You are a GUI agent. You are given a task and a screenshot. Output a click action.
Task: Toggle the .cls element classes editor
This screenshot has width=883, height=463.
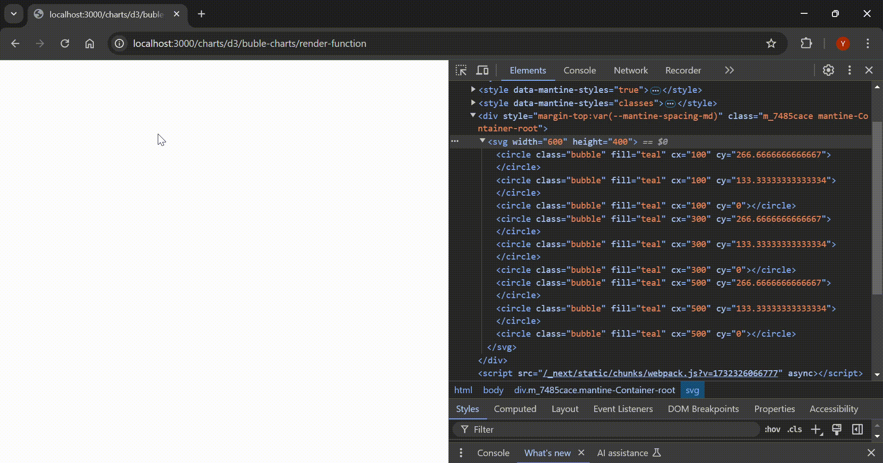794,429
